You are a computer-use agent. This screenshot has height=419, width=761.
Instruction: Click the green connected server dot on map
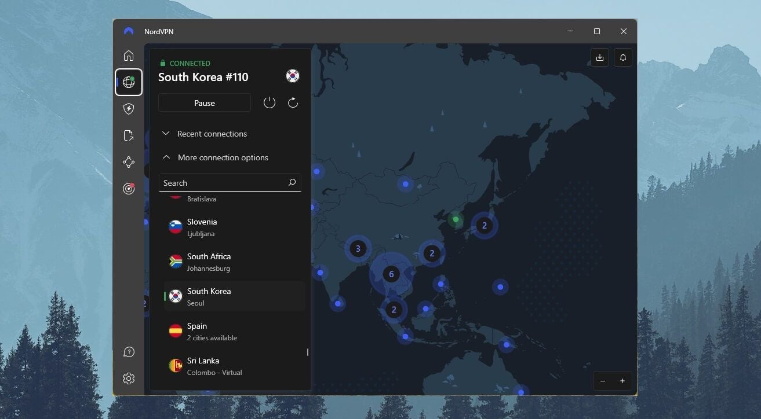(x=456, y=219)
